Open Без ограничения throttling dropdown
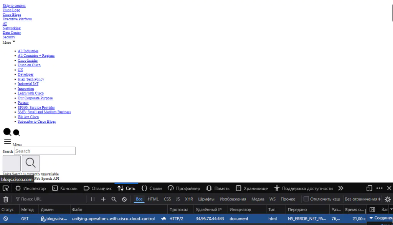The width and height of the screenshot is (393, 225). coord(362,199)
